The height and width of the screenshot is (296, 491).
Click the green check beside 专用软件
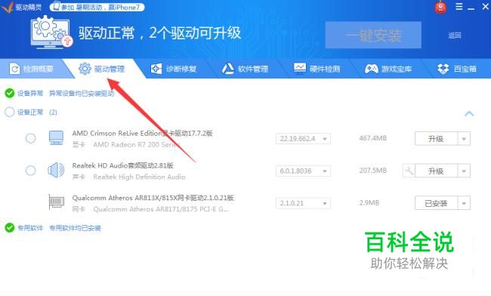pos(9,227)
